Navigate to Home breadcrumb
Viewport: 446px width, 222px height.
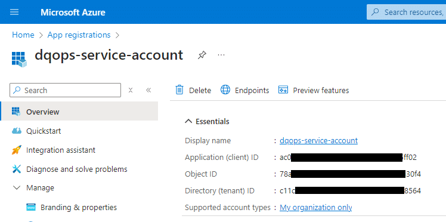tap(23, 35)
